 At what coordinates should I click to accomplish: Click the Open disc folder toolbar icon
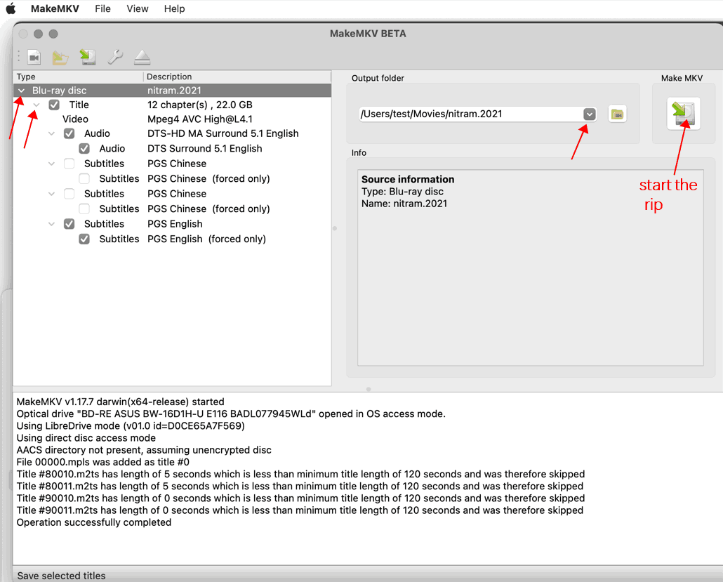(60, 57)
